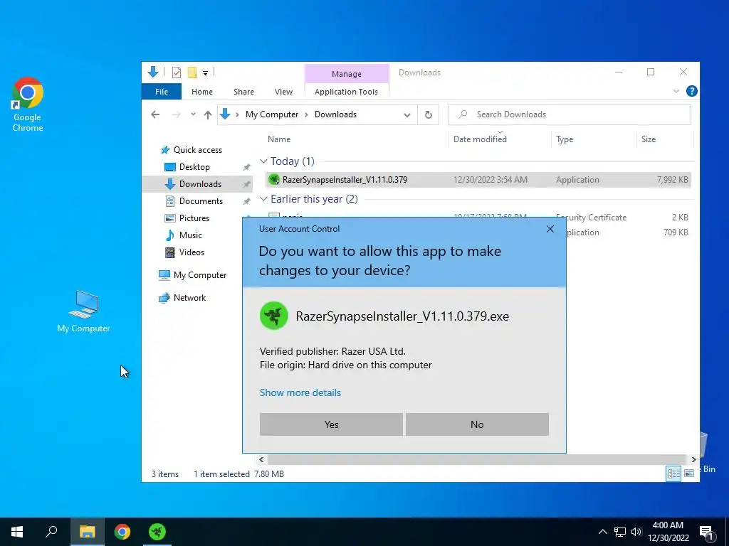Click File Explorer on the taskbar

click(87, 532)
